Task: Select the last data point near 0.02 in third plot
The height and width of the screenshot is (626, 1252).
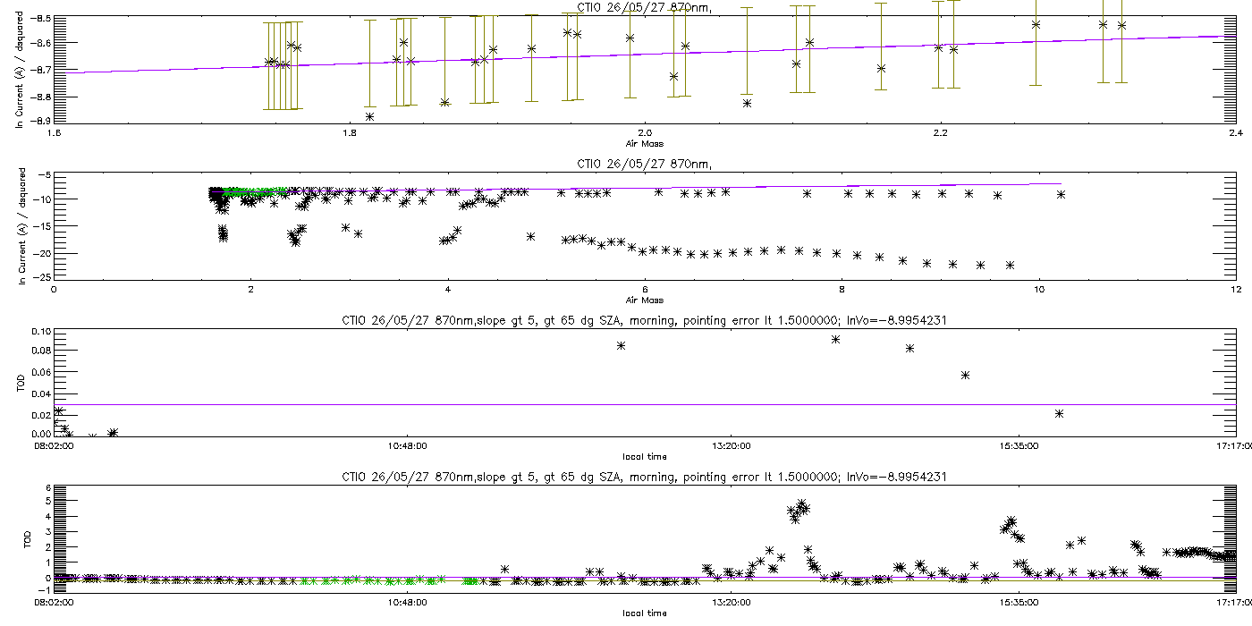Action: 1059,413
